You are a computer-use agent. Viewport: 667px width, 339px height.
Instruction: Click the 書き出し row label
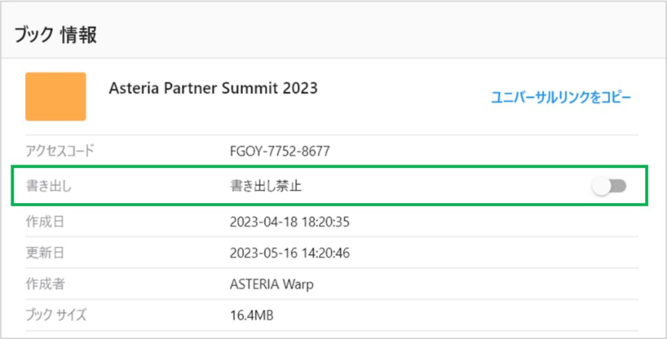(x=49, y=186)
